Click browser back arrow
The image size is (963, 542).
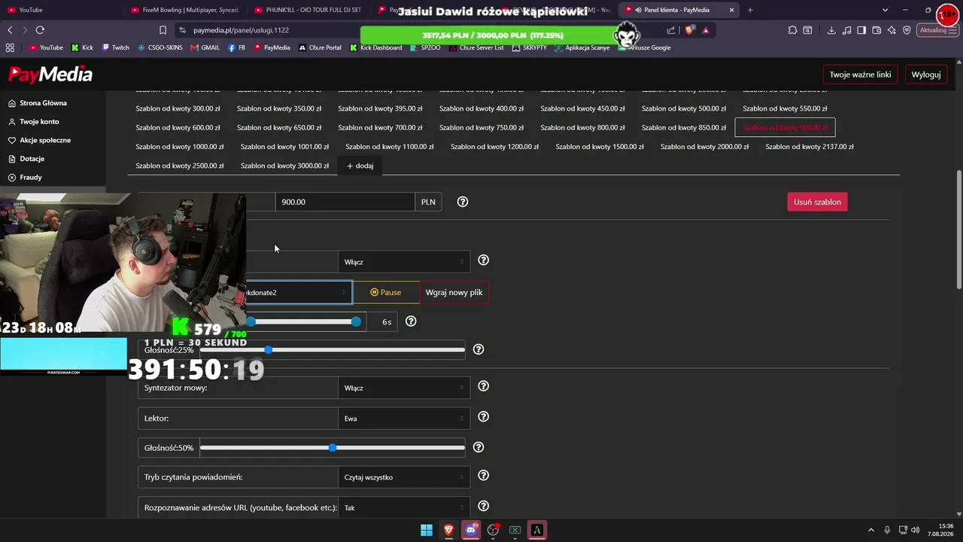(x=10, y=30)
